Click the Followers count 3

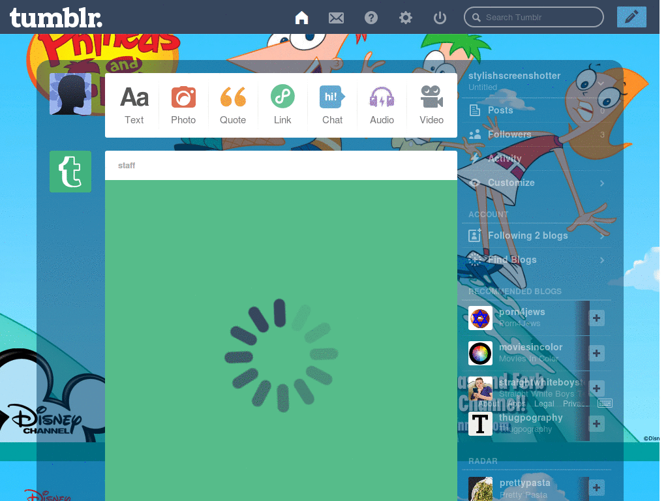tap(602, 134)
